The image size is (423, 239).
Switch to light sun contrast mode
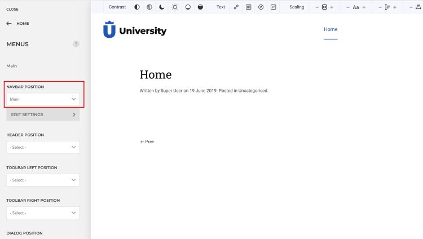175,7
